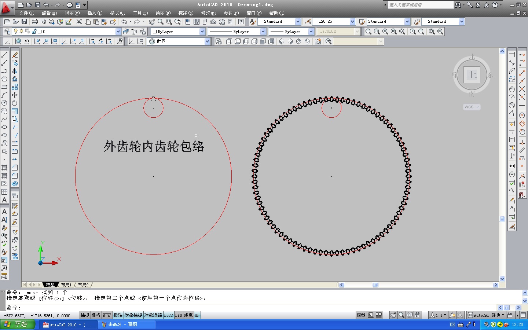Select the Erase modify tool

tap(15, 55)
